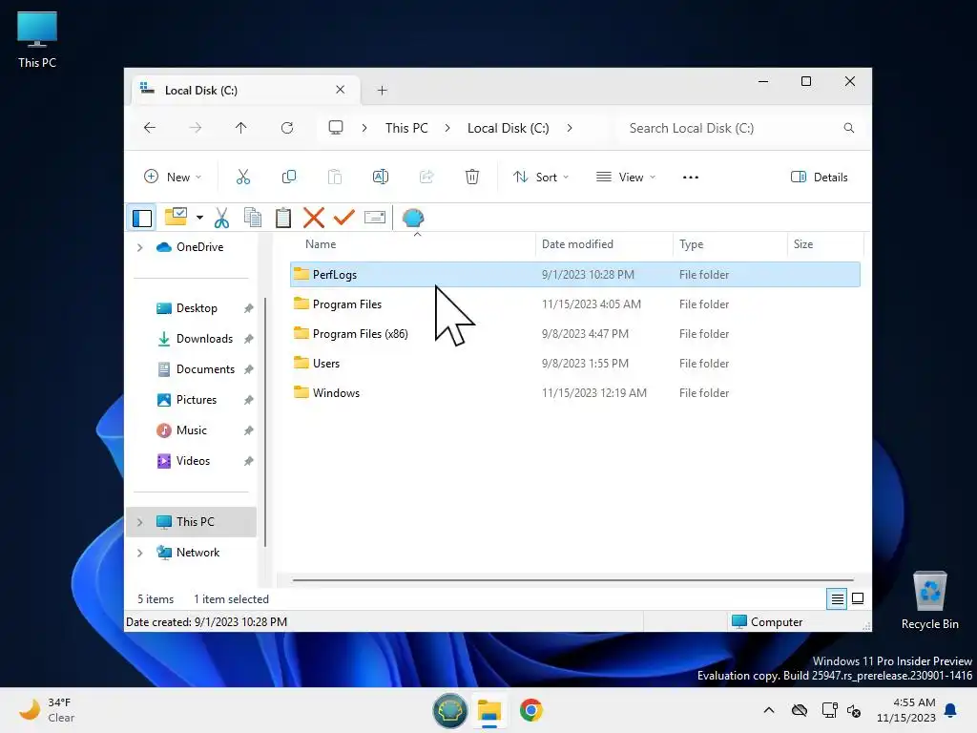
Task: Click the Delete trash can icon
Action: [472, 177]
